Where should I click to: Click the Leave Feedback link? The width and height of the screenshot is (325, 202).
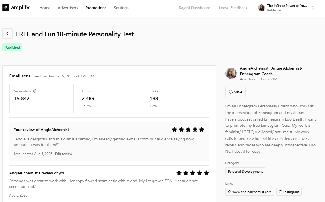[x=233, y=8]
